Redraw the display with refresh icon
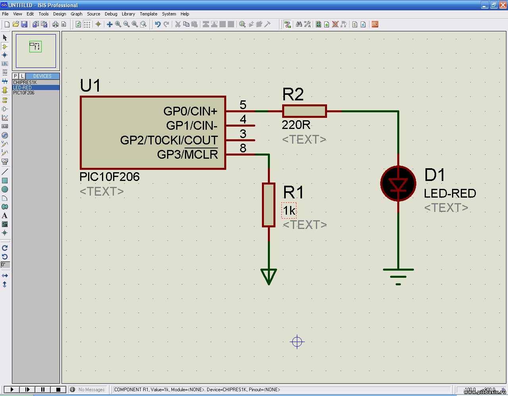508x396 pixels. tap(78, 24)
